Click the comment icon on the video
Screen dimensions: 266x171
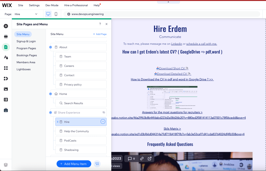[130, 159]
